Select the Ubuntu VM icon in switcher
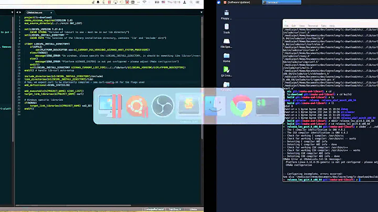The image size is (378, 212). (x=136, y=107)
